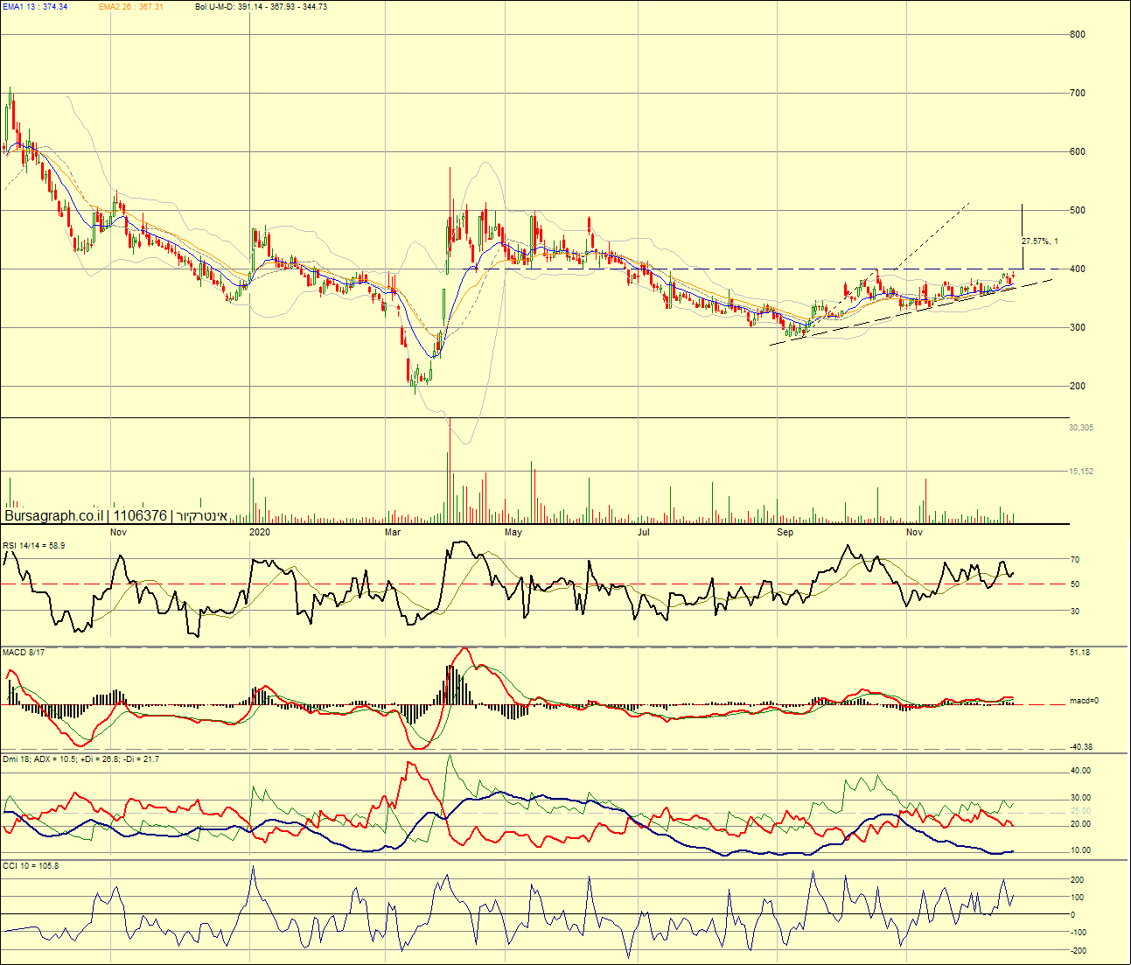Select the "2020" date axis label

click(x=260, y=532)
